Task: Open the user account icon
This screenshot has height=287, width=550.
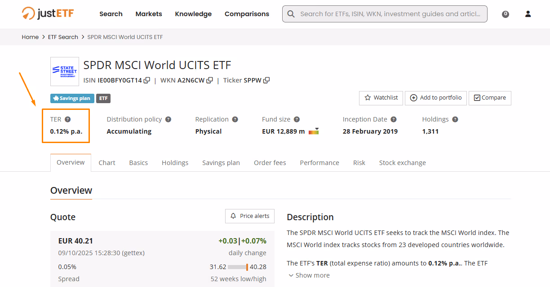Action: 528,14
